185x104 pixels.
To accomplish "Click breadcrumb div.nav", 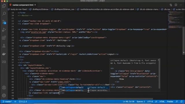I will pyautogui.click(x=167, y=9).
